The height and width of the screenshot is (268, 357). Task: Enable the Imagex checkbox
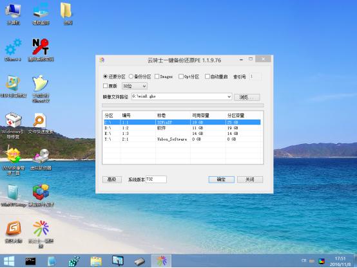[x=164, y=76]
